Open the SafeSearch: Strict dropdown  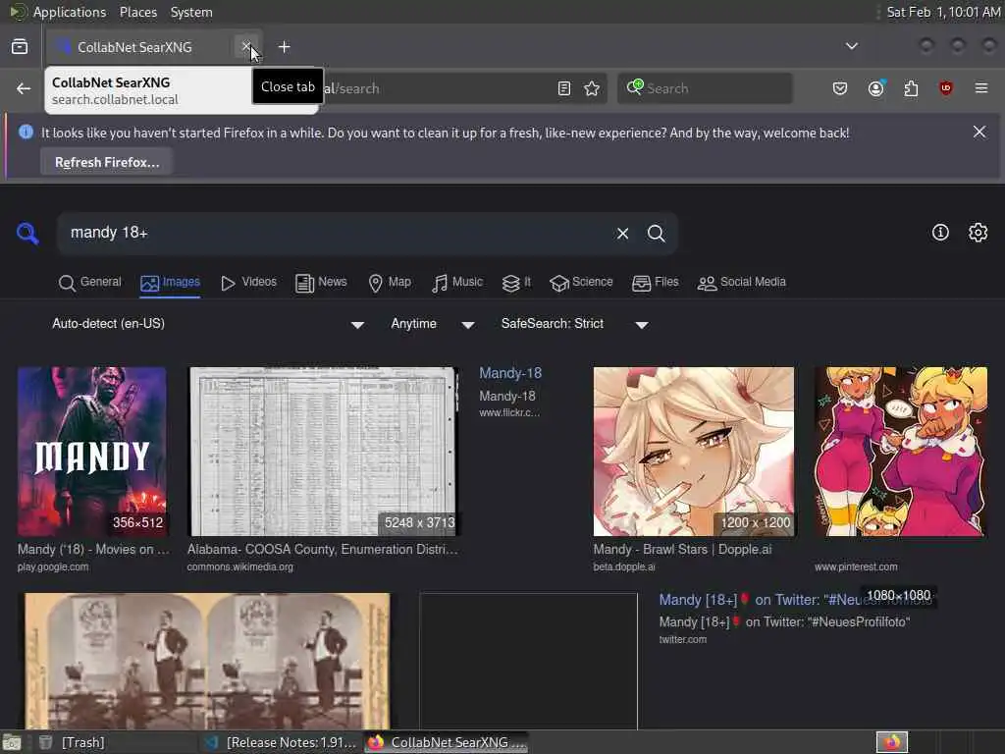(x=574, y=324)
